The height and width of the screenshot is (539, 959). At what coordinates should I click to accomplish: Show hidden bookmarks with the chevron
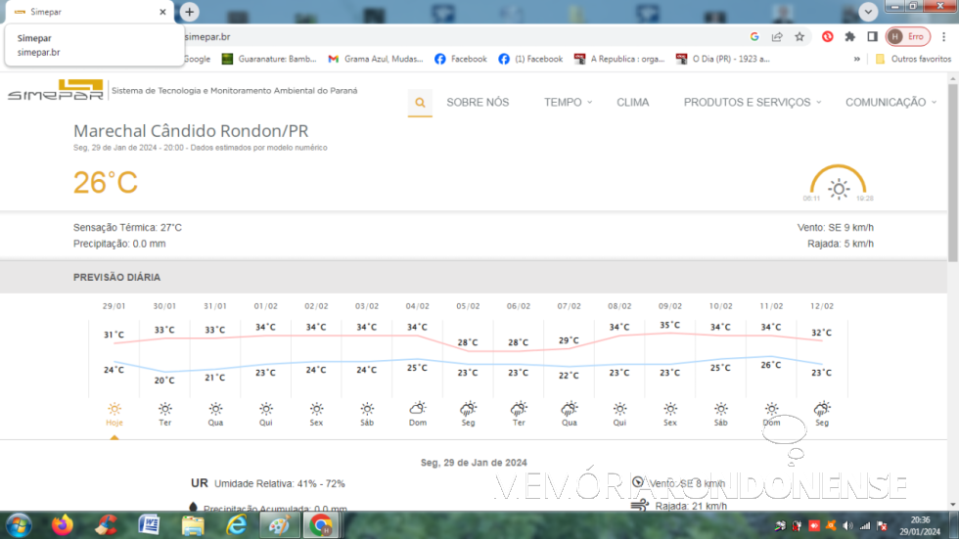(x=857, y=59)
